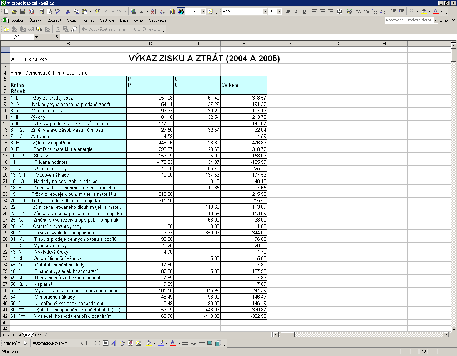Copy the selection using the toolbar
Image resolution: width=457 pixels, height=356 pixels.
click(76, 11)
